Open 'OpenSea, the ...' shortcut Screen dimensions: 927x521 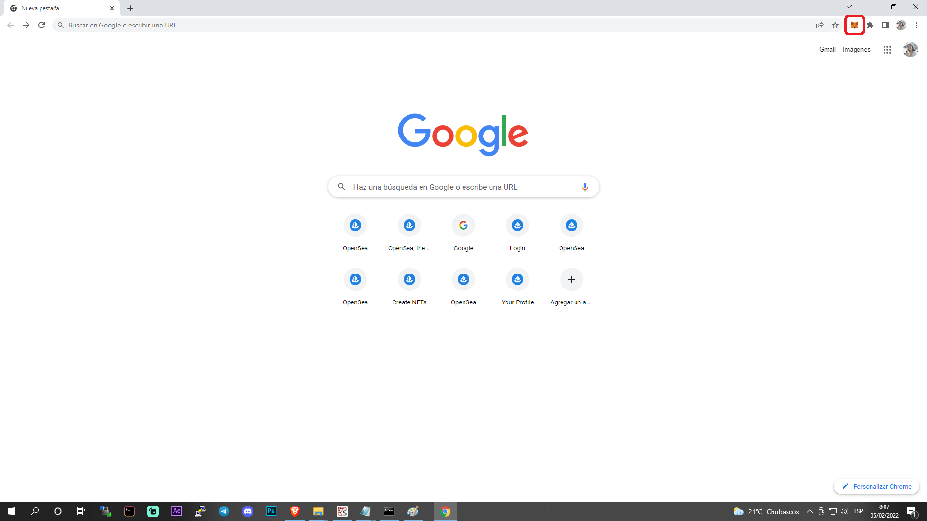pyautogui.click(x=409, y=233)
